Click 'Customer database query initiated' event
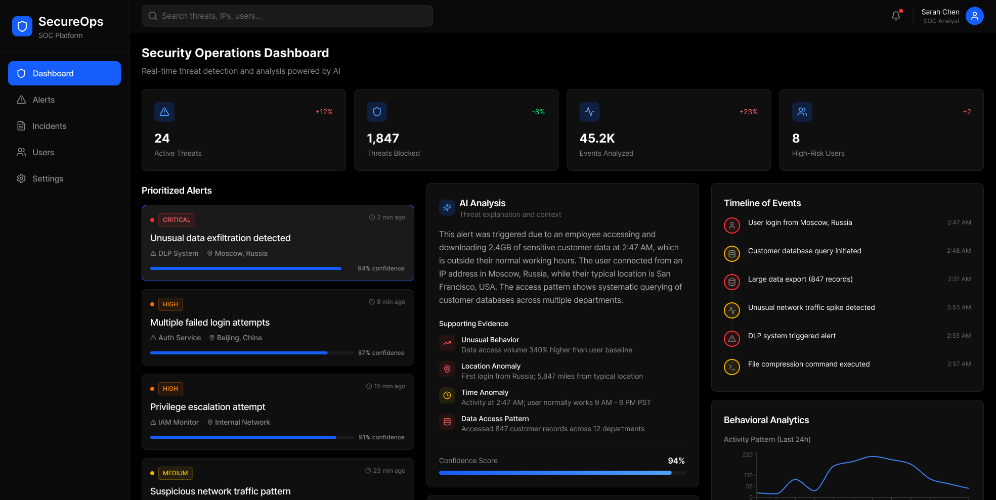The image size is (996, 500). (x=804, y=251)
